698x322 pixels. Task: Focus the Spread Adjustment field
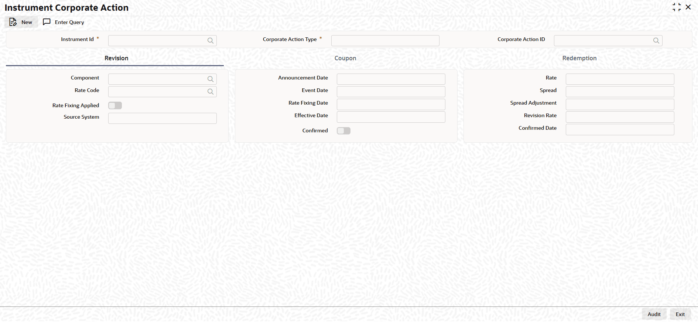[x=620, y=104]
